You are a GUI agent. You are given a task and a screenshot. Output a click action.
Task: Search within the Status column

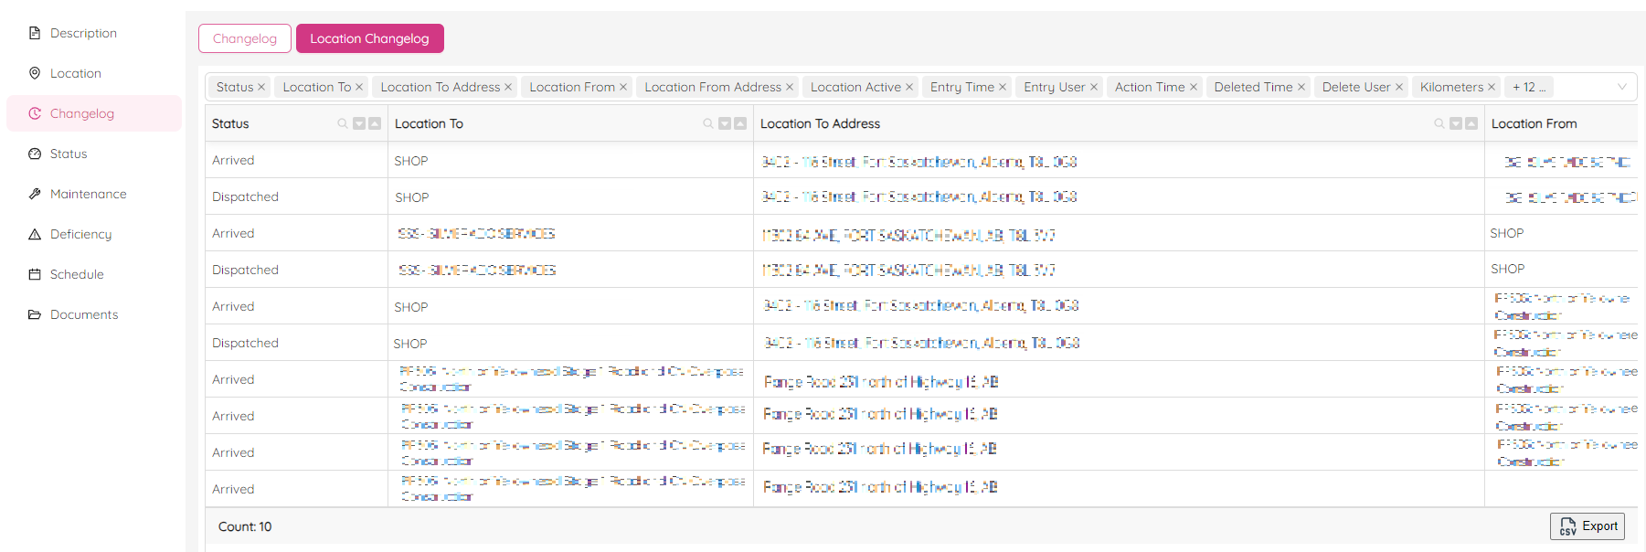coord(343,123)
